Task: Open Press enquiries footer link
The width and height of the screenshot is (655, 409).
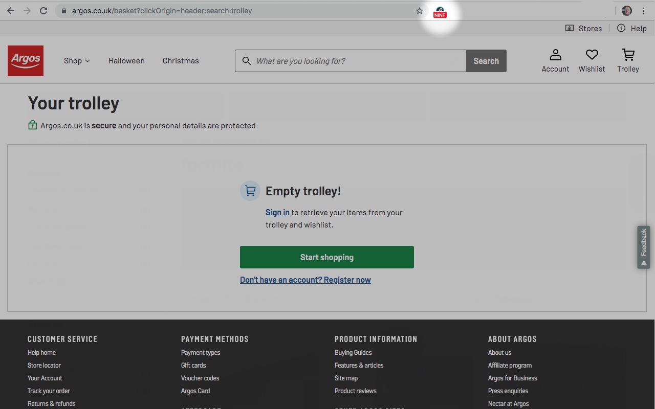Action: 508,391
